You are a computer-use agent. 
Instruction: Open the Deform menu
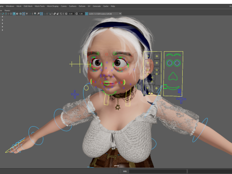coord(82,6)
